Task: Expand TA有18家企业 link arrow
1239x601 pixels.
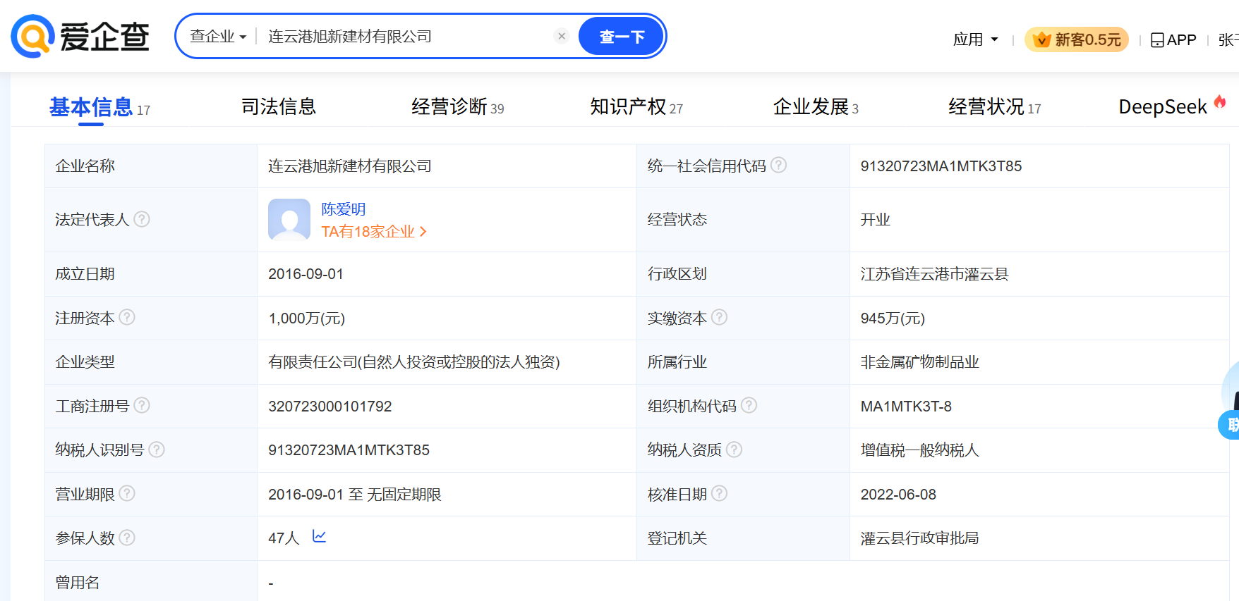Action: (423, 231)
